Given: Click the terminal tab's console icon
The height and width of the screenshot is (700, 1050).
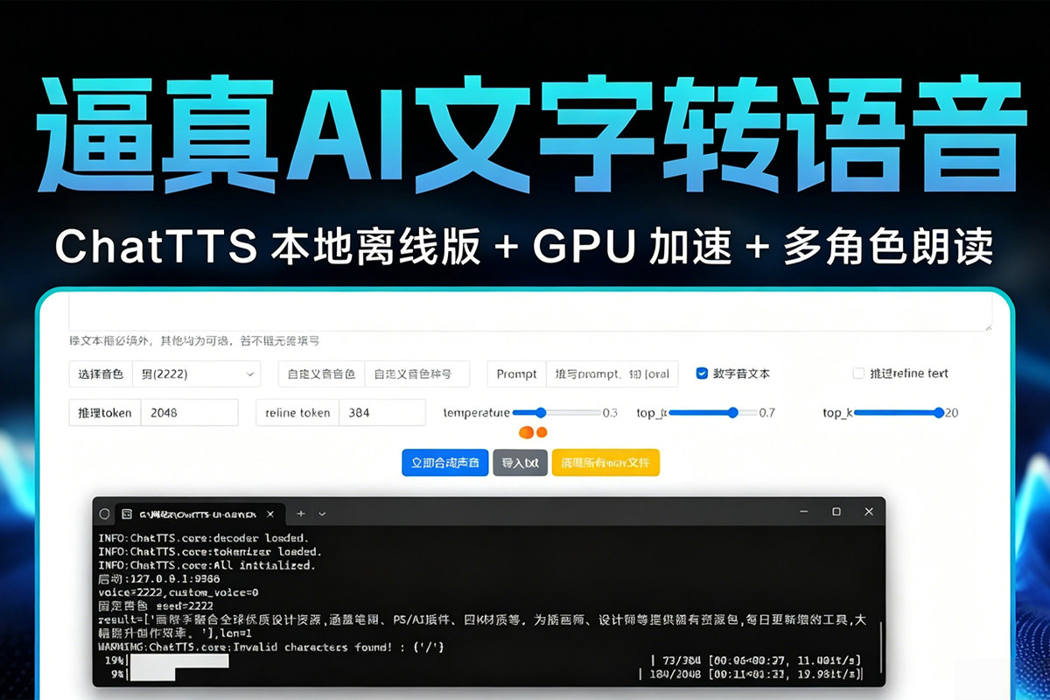Looking at the screenshot, I should [128, 514].
